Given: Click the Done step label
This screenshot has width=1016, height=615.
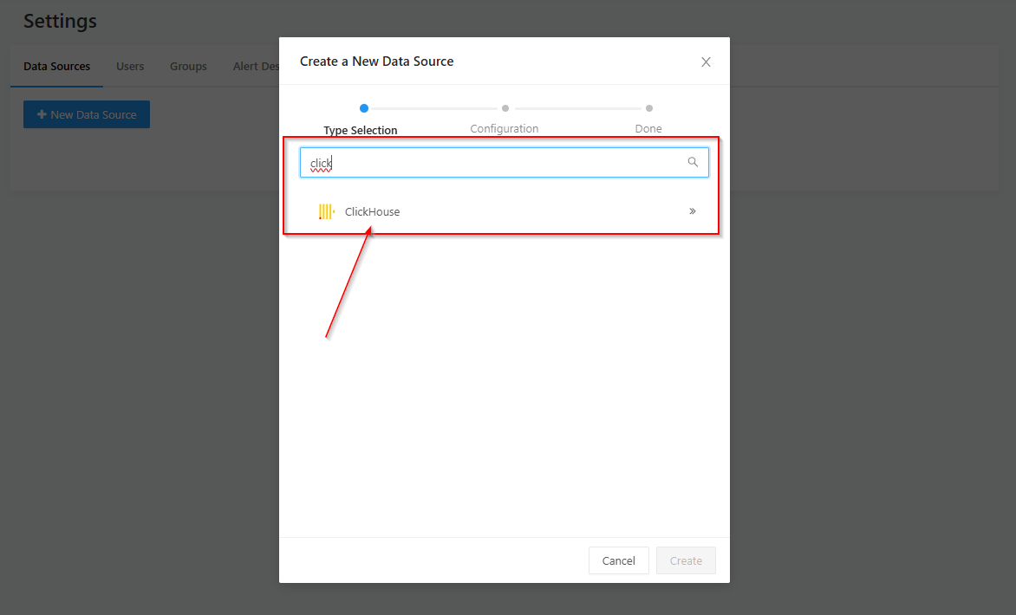Looking at the screenshot, I should tap(648, 129).
